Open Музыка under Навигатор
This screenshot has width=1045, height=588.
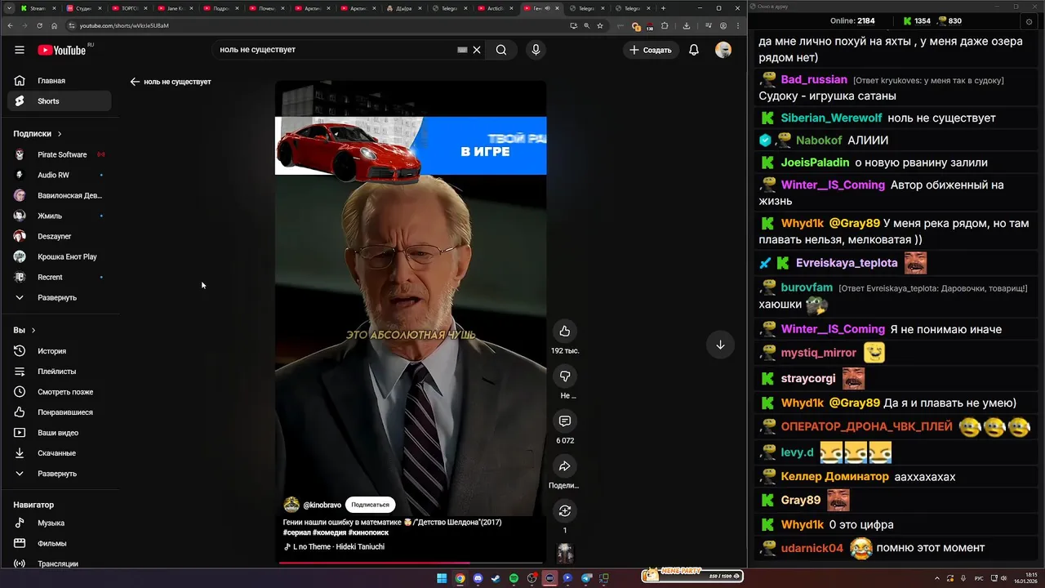[59, 523]
